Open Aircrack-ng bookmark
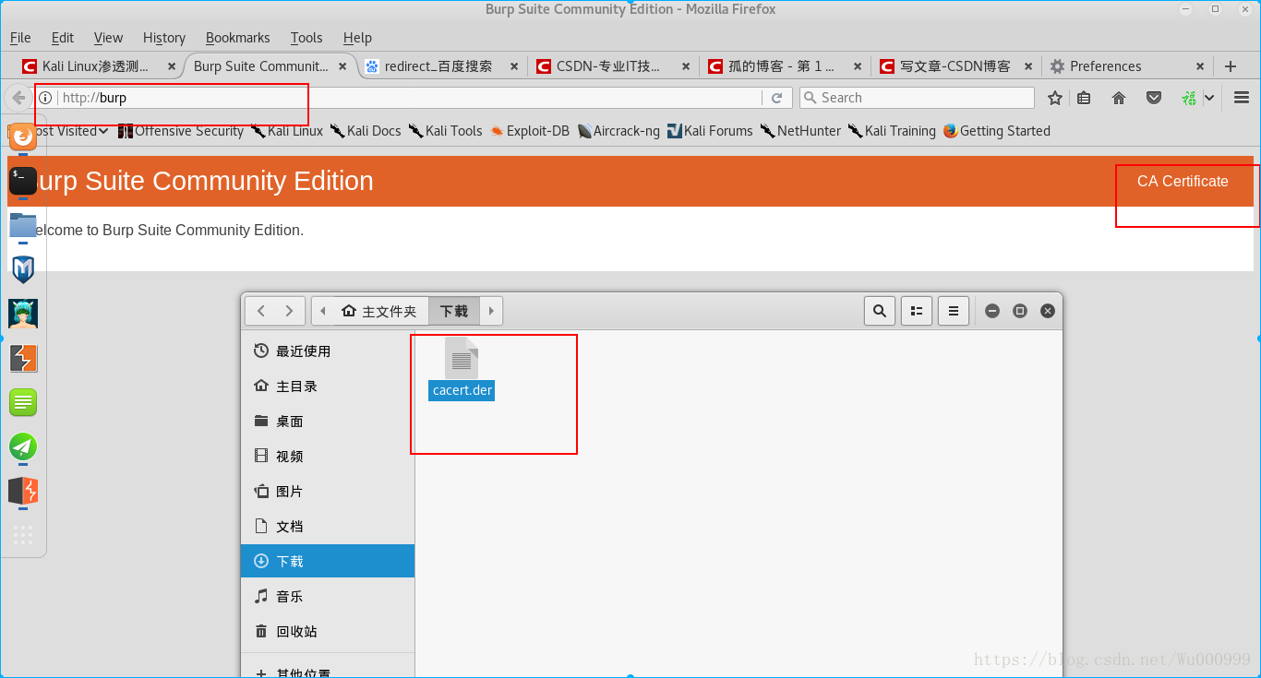This screenshot has height=678, width=1261. pos(618,131)
